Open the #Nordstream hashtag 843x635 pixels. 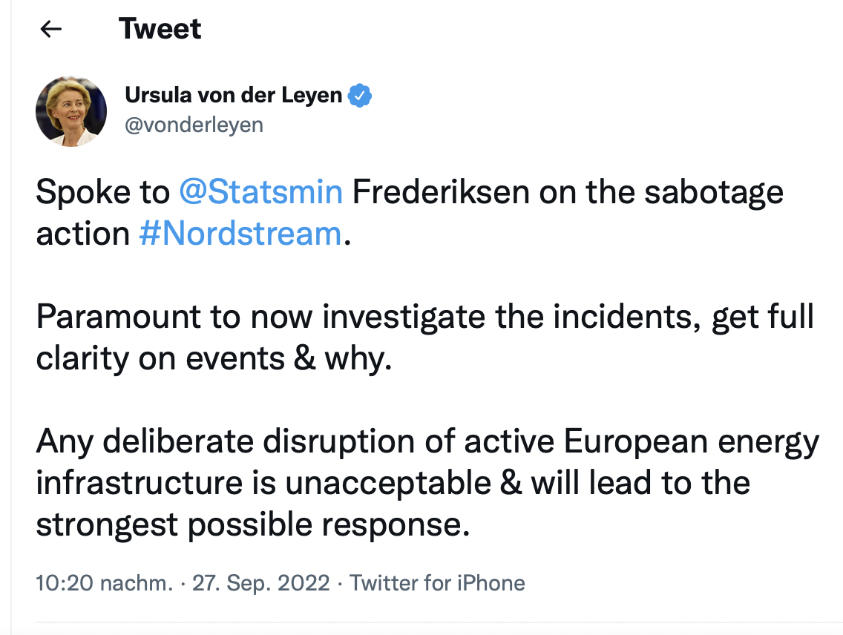click(240, 234)
